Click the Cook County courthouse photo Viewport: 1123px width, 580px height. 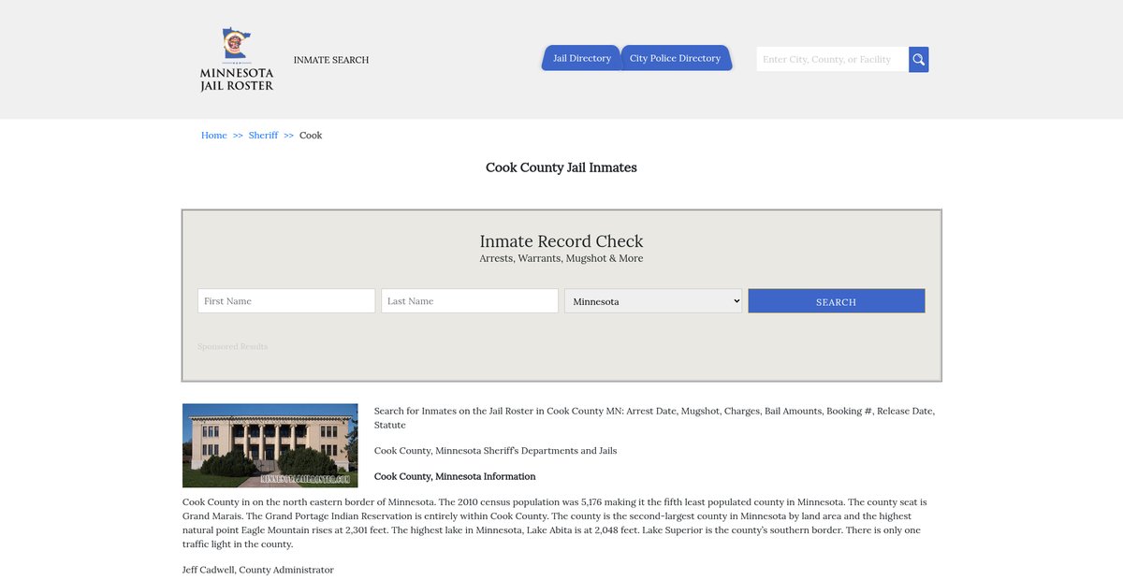270,445
